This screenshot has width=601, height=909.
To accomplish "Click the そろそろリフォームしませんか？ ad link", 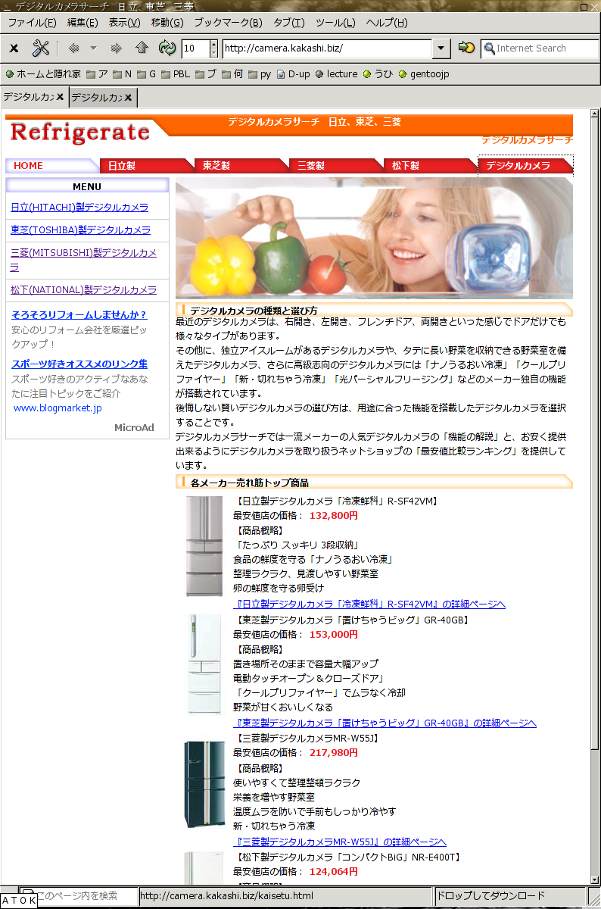I will (x=79, y=315).
